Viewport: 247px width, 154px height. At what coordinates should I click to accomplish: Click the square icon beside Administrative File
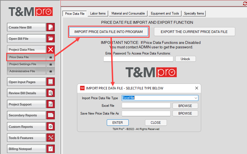(x=51, y=71)
